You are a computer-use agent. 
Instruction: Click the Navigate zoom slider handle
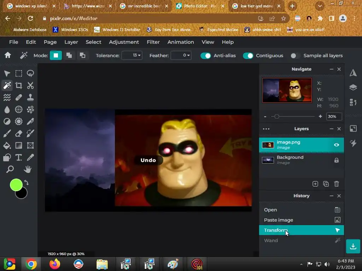(276, 116)
